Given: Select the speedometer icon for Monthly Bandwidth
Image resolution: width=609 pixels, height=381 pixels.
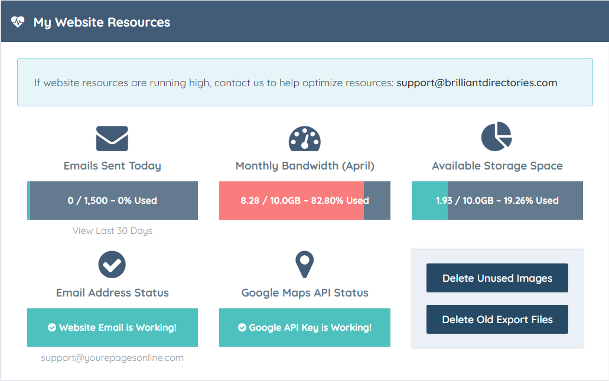Looking at the screenshot, I should (304, 138).
